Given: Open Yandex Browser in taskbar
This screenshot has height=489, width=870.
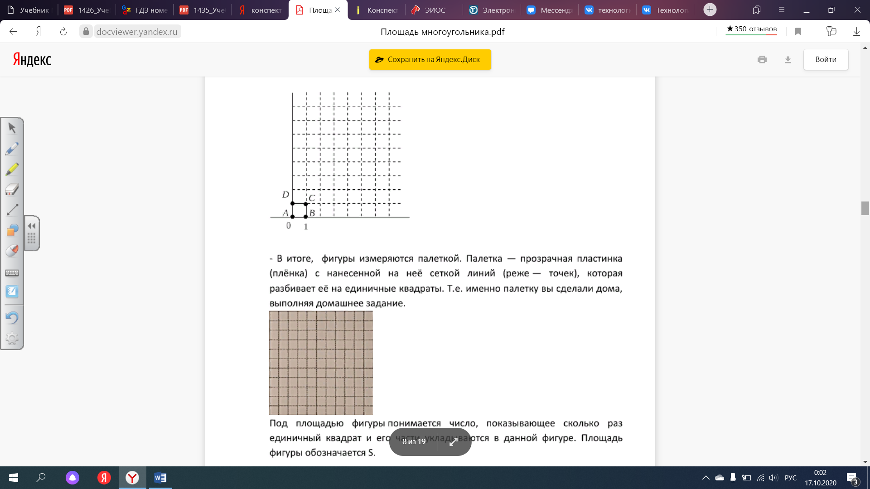Looking at the screenshot, I should tap(132, 478).
